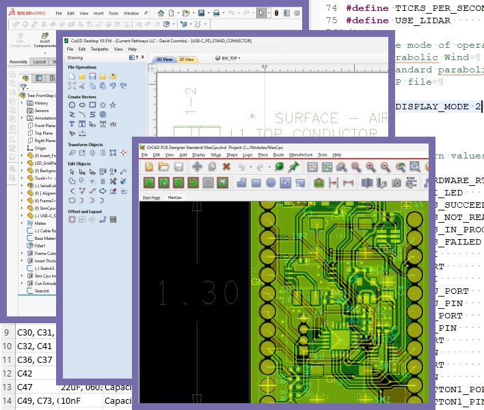
Task: Click the OrCAD new file icon
Action: (149, 167)
